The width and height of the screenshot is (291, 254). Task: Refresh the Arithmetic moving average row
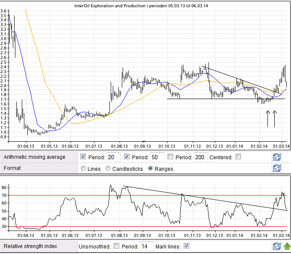[x=276, y=157]
